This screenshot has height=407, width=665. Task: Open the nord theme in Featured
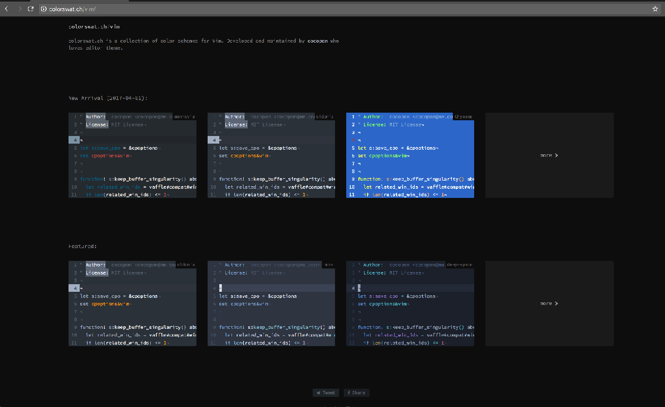point(271,303)
